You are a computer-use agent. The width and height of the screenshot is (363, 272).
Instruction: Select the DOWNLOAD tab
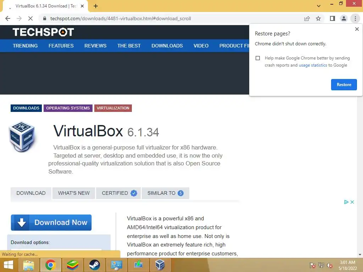(x=31, y=193)
